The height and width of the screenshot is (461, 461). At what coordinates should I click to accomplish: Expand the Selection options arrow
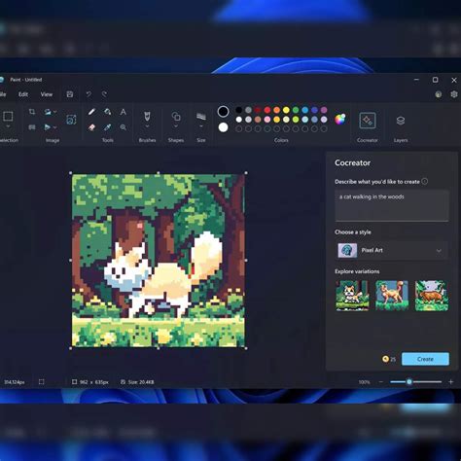click(8, 126)
